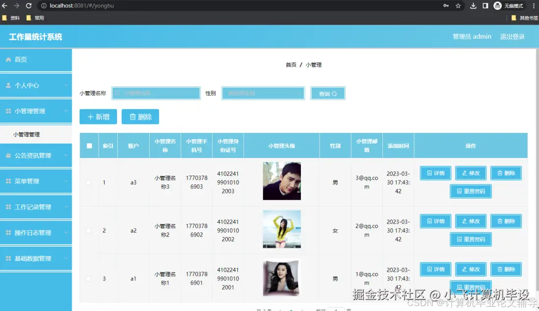The width and height of the screenshot is (539, 311).
Task: Click avatar photo of account a3
Action: coord(282,181)
